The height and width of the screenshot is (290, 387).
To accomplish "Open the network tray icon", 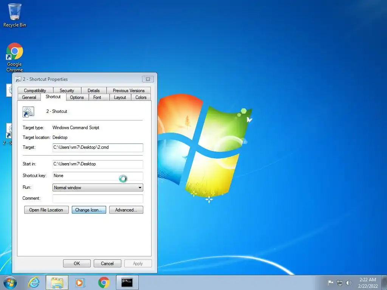I will pyautogui.click(x=340, y=282).
